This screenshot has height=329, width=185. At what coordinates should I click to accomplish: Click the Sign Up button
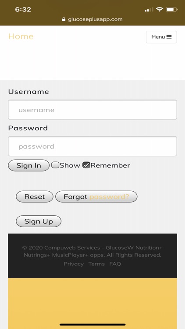tap(39, 222)
